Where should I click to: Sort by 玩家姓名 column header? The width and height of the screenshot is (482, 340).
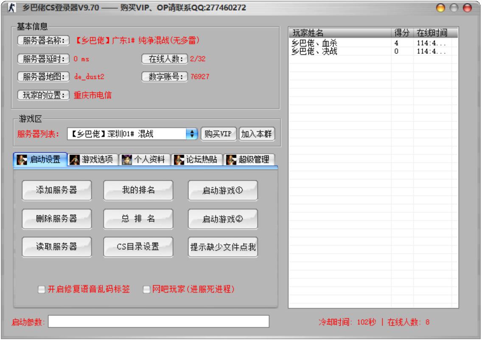(x=339, y=33)
